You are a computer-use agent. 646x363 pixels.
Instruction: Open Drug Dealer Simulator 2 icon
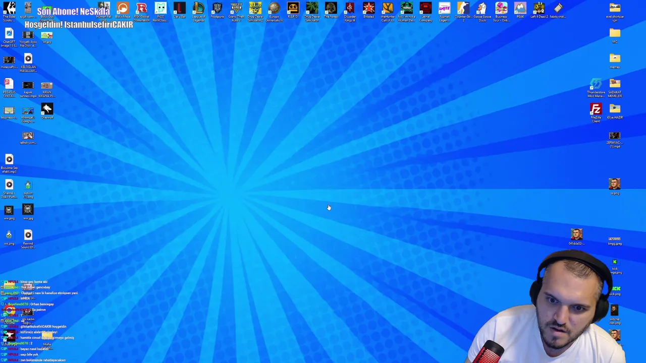tap(255, 12)
